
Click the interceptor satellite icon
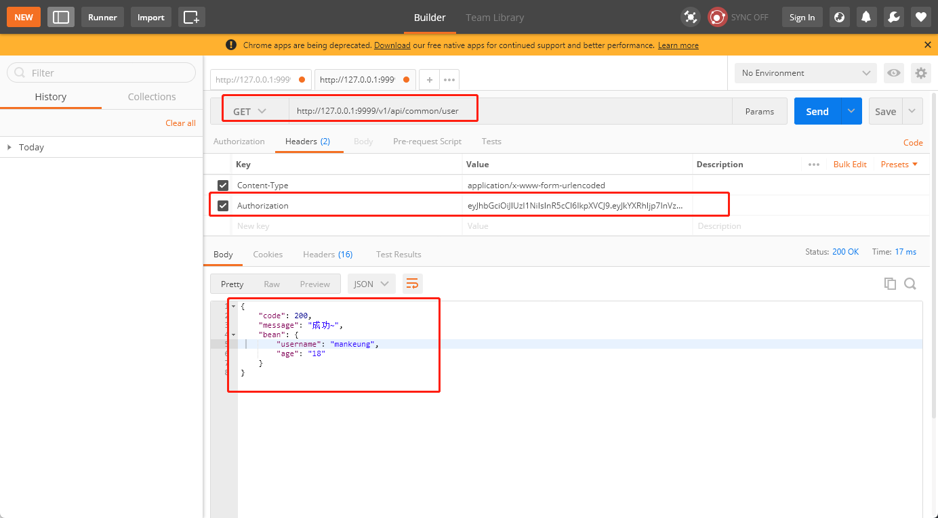pos(690,17)
